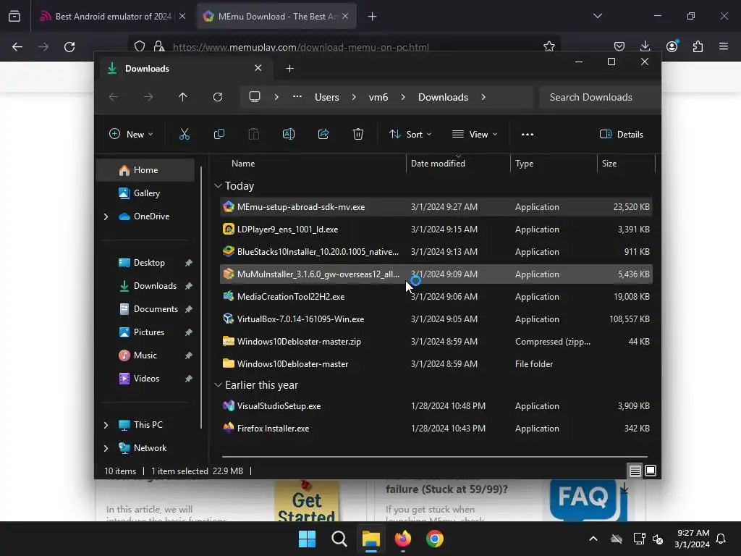Viewport: 741px width, 556px height.
Task: Click the Copy icon in Explorer toolbar
Action: click(x=219, y=134)
